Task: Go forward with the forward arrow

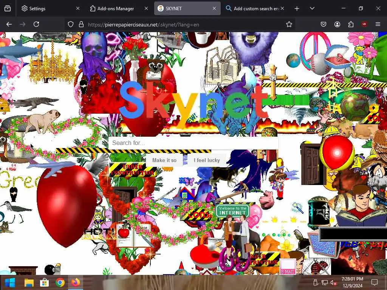Action: pyautogui.click(x=23, y=24)
